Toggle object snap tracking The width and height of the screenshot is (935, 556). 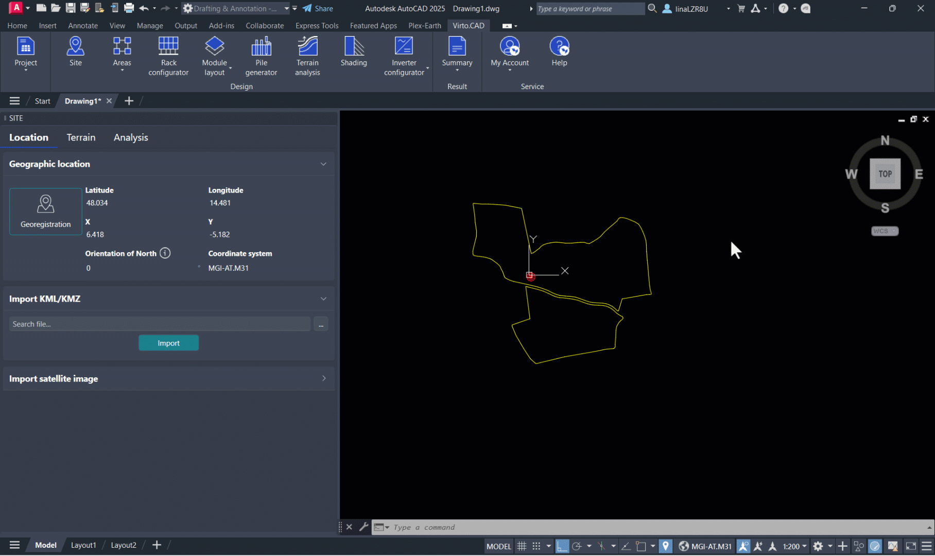(x=626, y=546)
